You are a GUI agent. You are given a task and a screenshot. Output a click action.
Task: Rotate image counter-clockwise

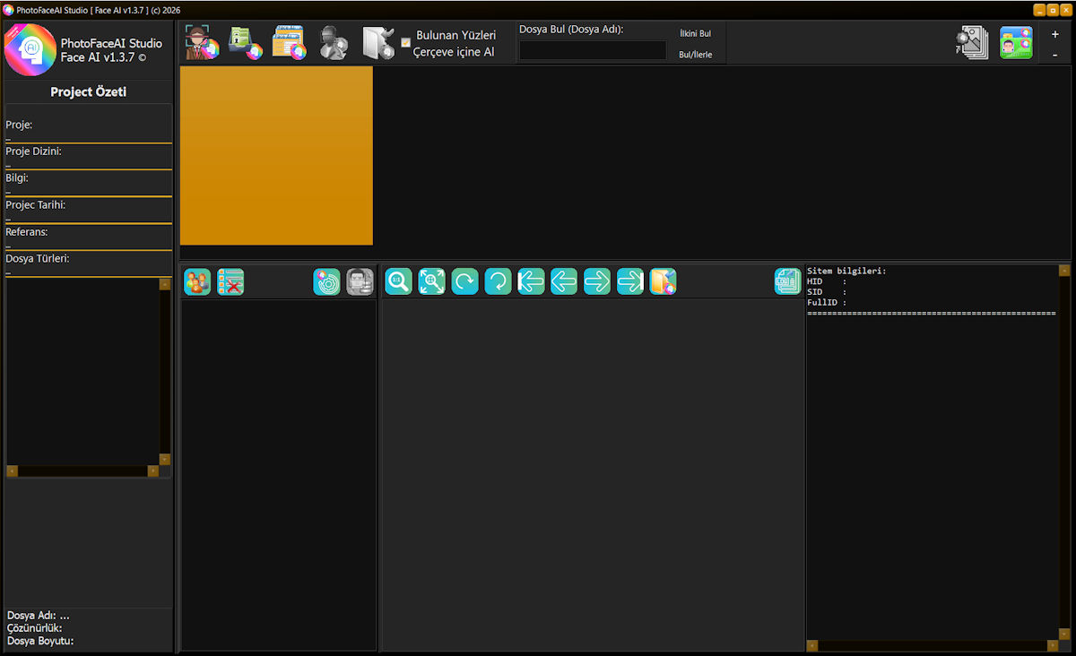498,281
